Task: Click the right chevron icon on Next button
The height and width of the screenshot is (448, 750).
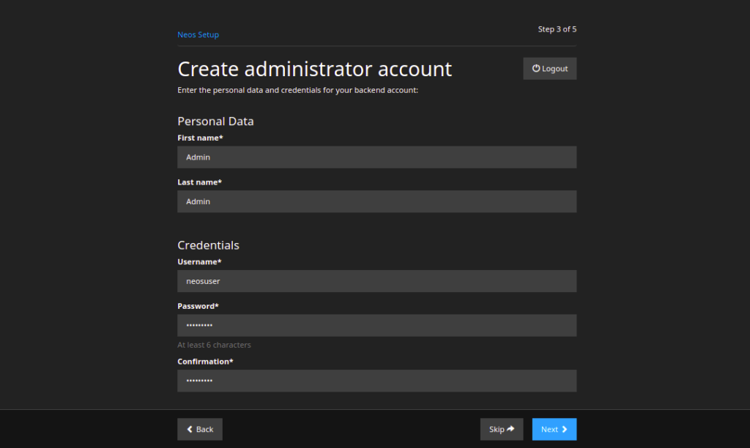Action: click(x=563, y=429)
